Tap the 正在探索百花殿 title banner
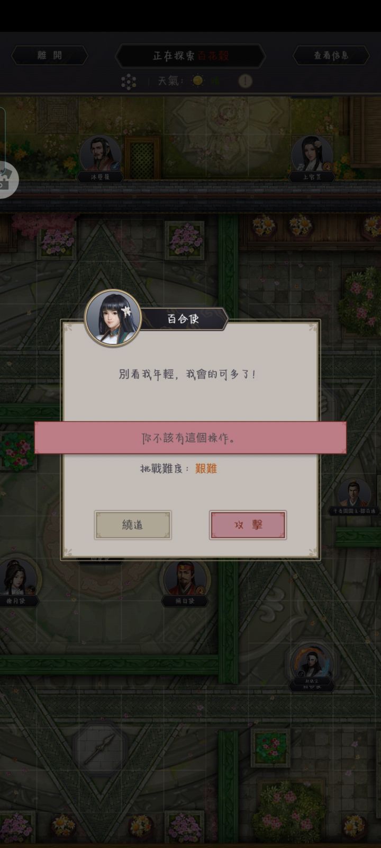Image resolution: width=381 pixels, height=848 pixels. tap(190, 55)
